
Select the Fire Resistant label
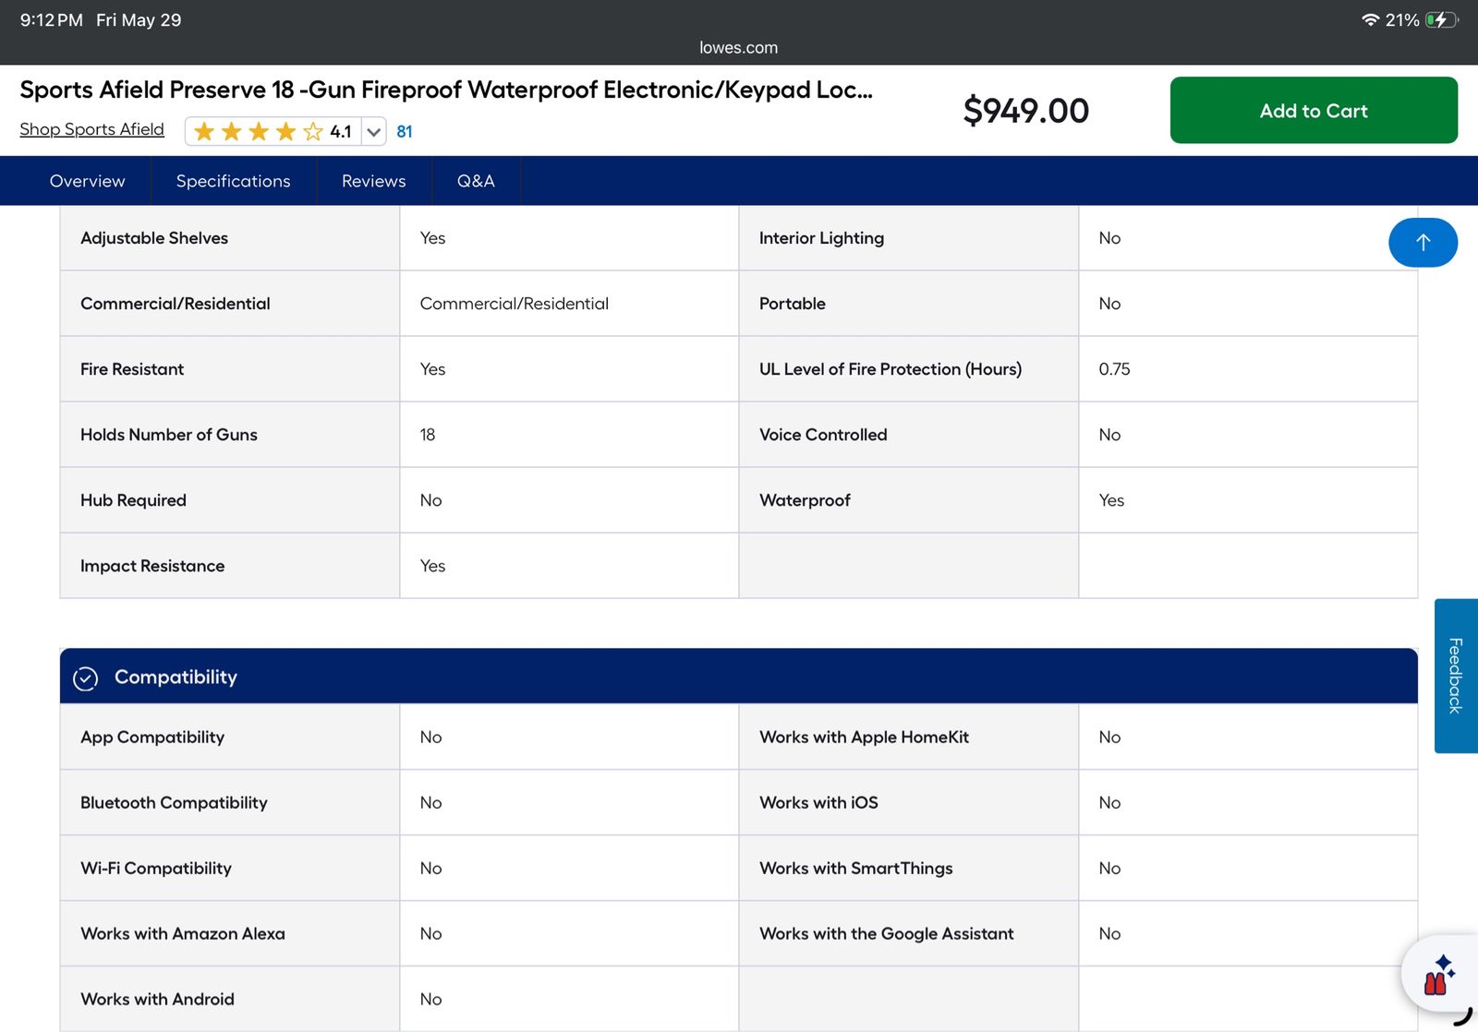tap(132, 369)
